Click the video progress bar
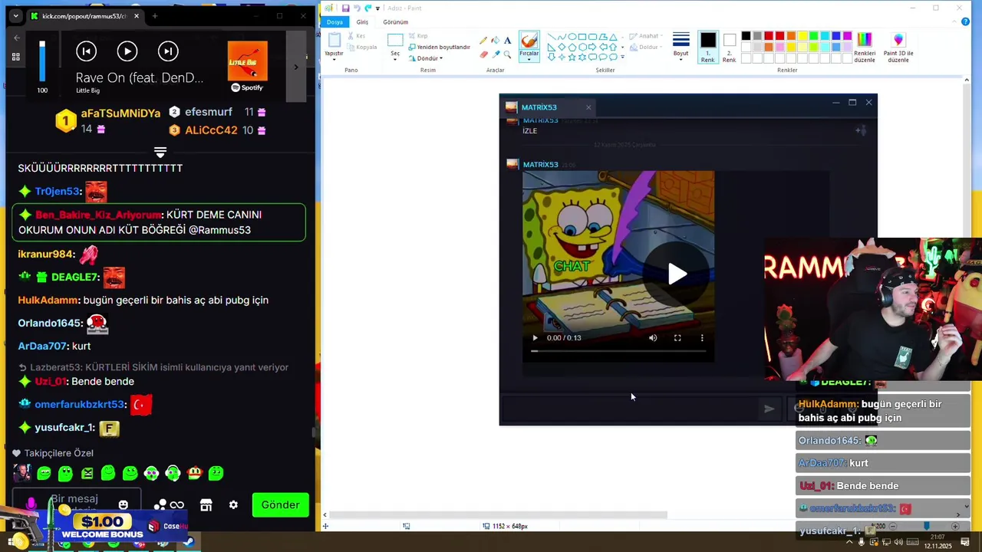This screenshot has height=552, width=982. coord(618,351)
